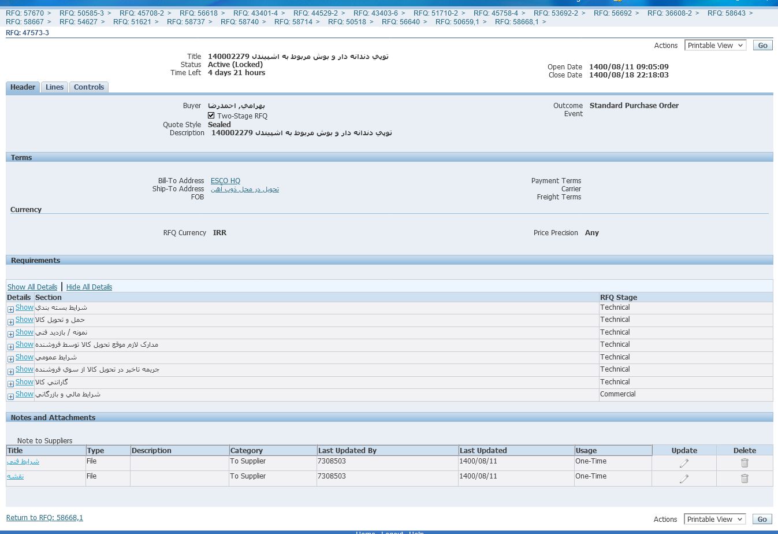Click the bottom Go button

pos(762,519)
